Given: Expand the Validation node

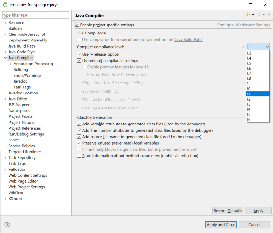Looking at the screenshot, I should click(x=5, y=169).
